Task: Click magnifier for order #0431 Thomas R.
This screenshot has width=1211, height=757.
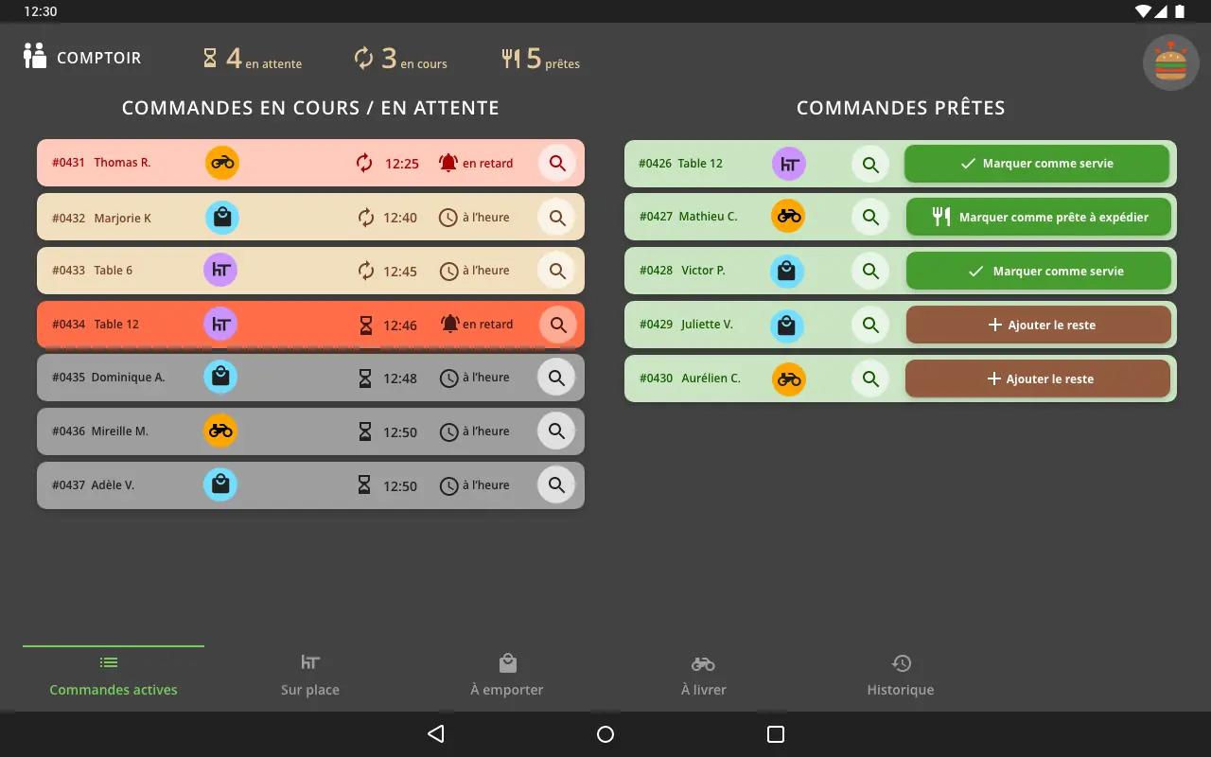Action: 557,163
